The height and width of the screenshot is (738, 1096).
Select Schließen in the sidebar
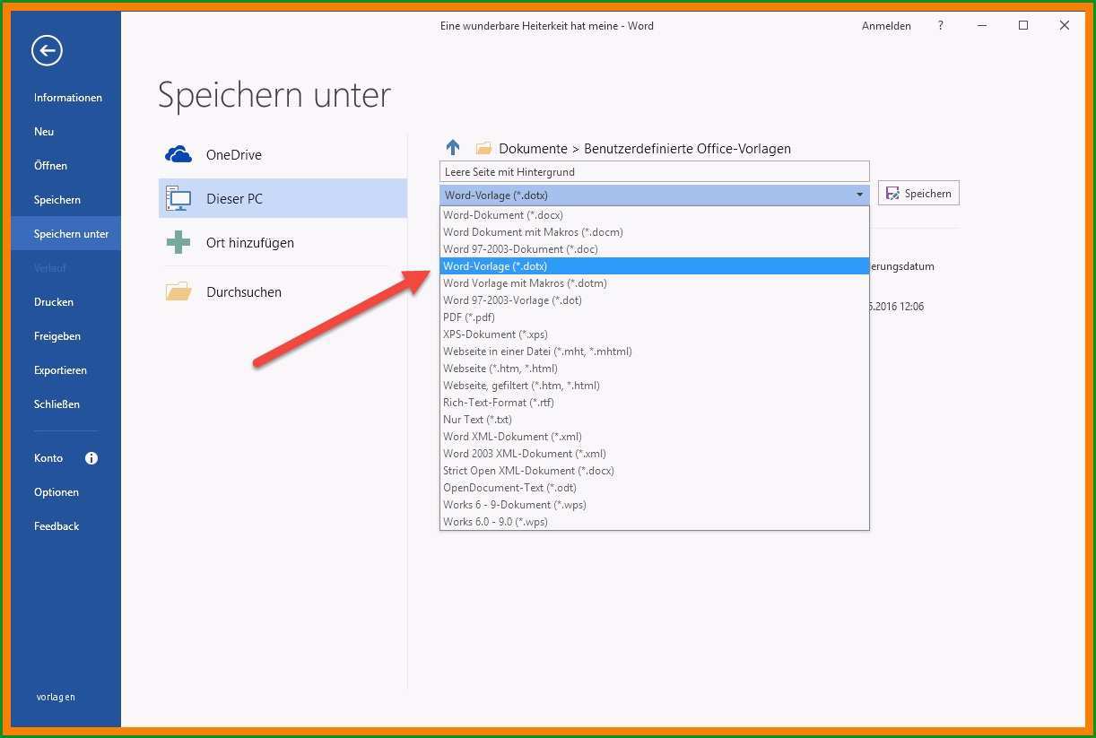click(57, 404)
